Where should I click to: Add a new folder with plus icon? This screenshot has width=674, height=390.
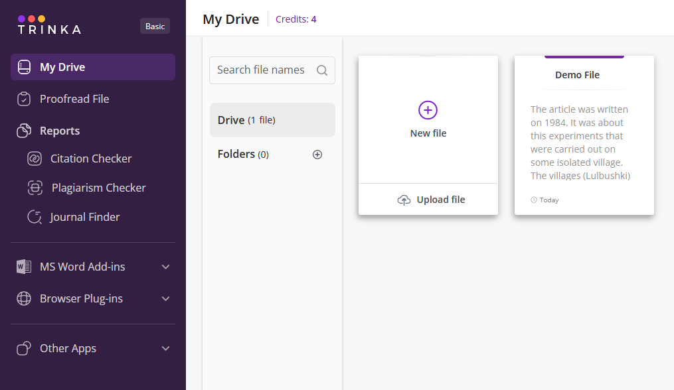[x=317, y=155]
